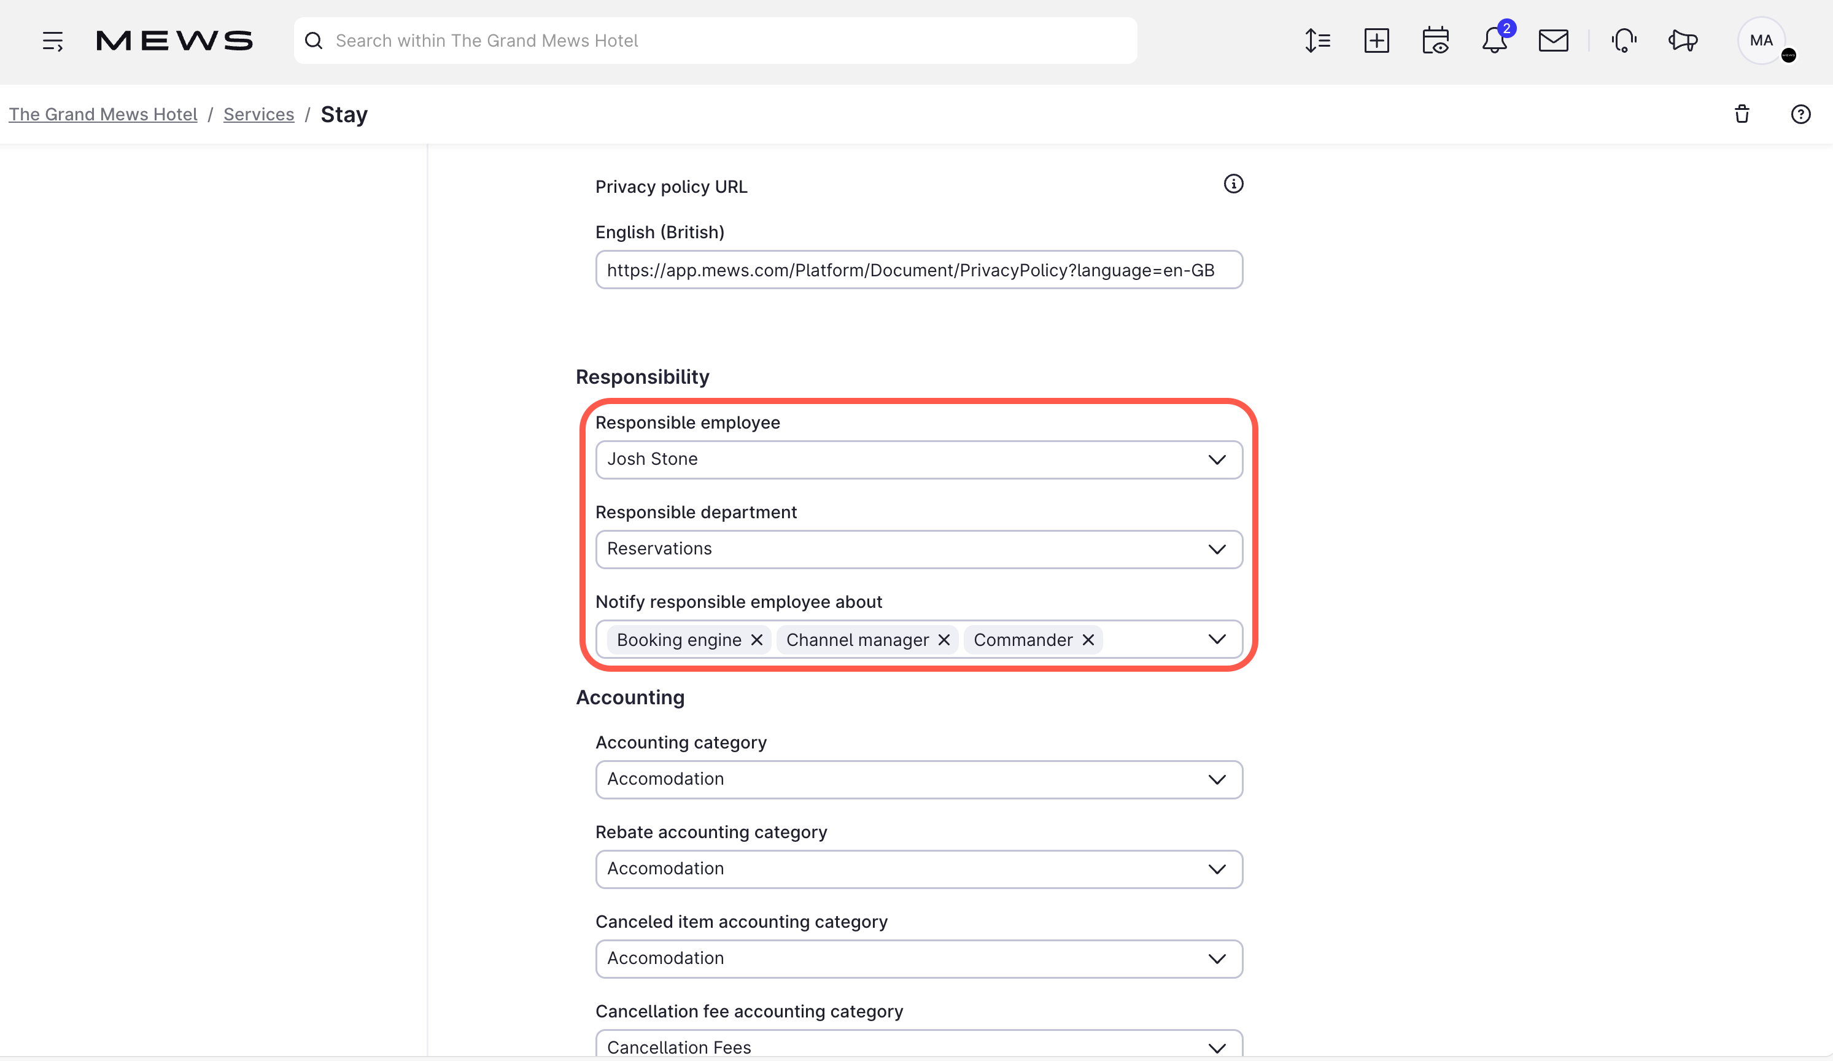The height and width of the screenshot is (1061, 1833).
Task: Remove the Commander notification tag
Action: tap(1088, 640)
